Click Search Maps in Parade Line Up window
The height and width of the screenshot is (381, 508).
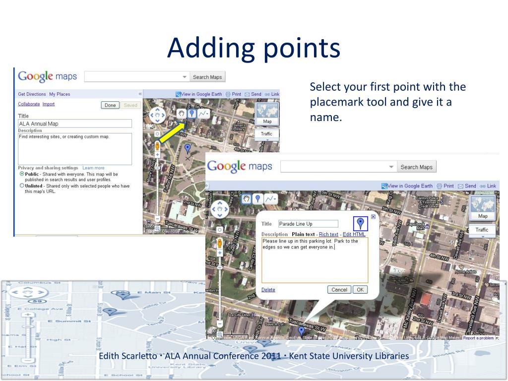point(417,167)
